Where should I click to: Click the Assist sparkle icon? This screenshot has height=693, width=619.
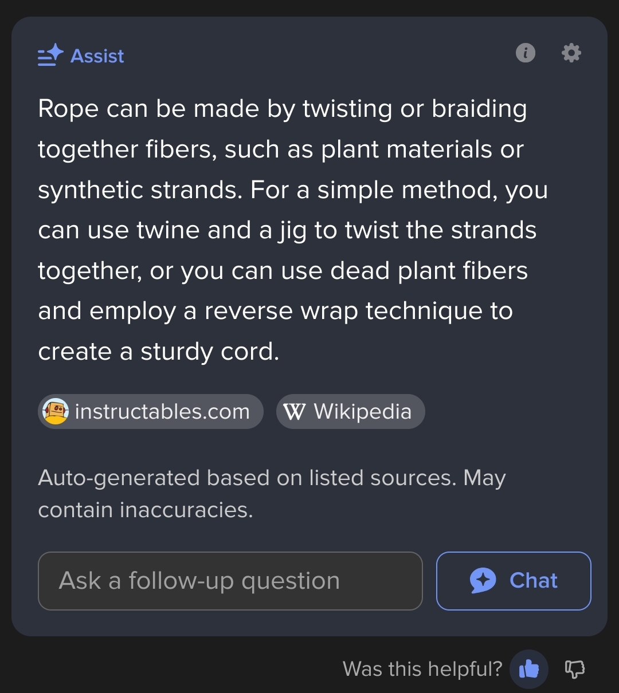click(50, 55)
